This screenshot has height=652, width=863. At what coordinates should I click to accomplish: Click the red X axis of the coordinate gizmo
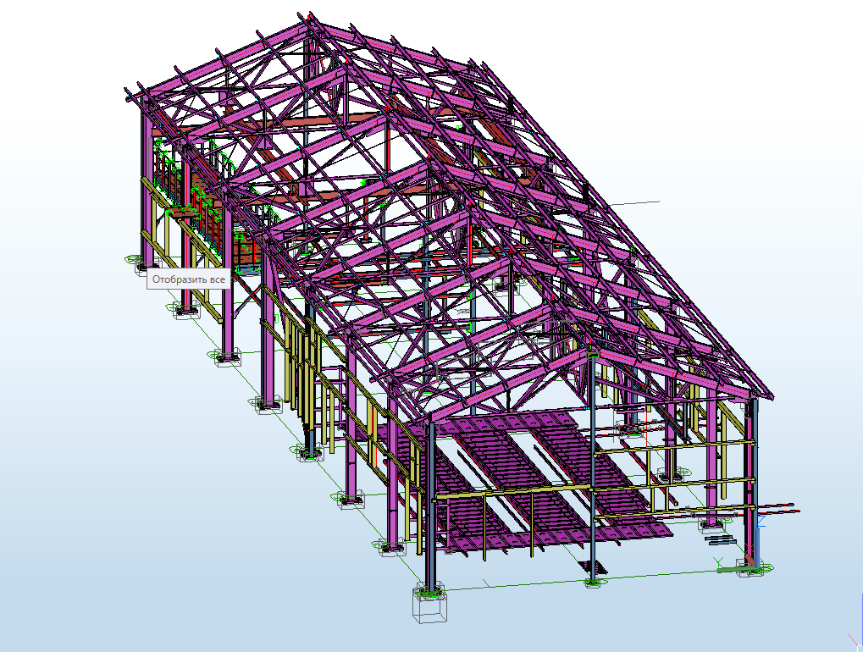point(750,559)
